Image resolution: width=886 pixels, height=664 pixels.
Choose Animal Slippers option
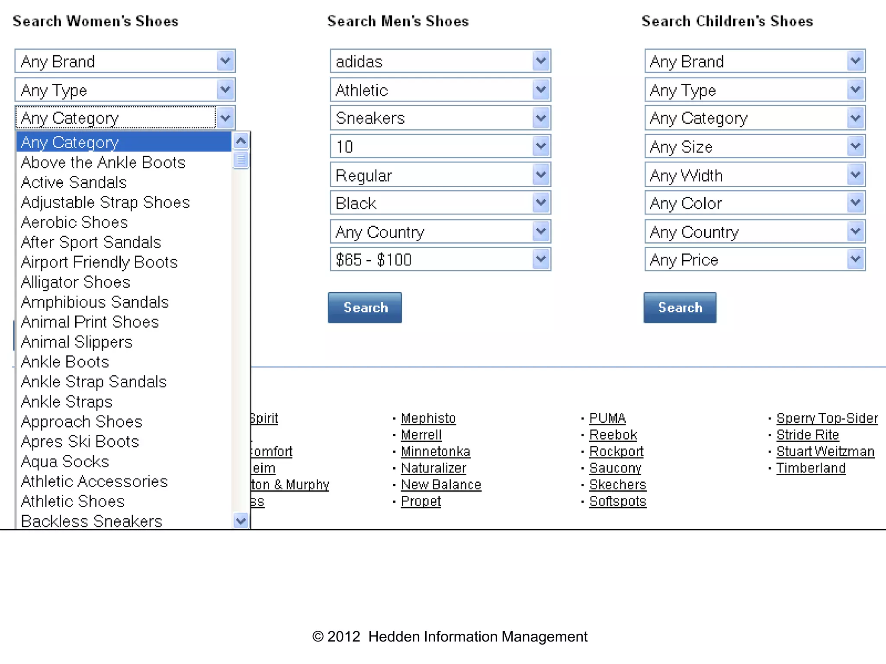(x=124, y=342)
